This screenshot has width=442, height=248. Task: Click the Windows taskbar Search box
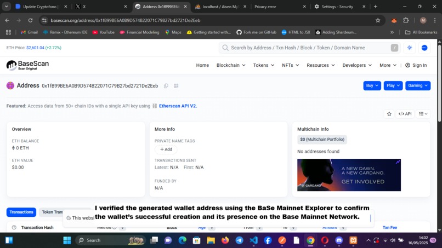110,240
